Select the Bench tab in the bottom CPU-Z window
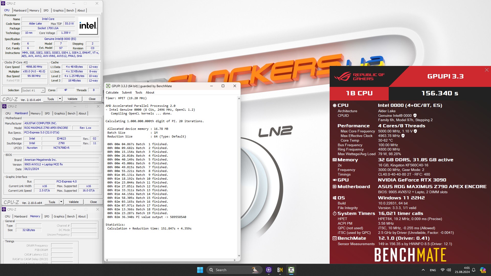This screenshot has width=491, height=276. point(71,216)
